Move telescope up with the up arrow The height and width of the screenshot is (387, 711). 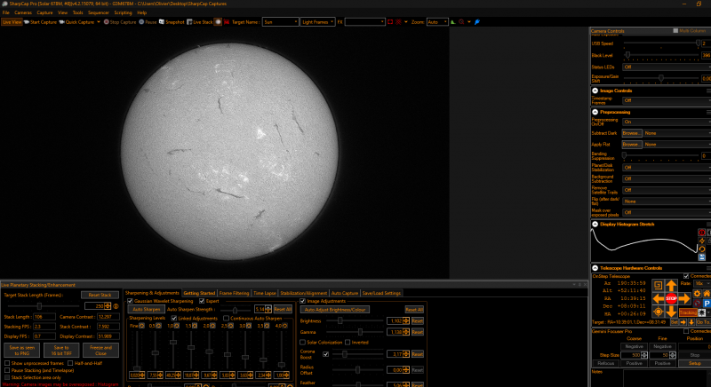671,285
